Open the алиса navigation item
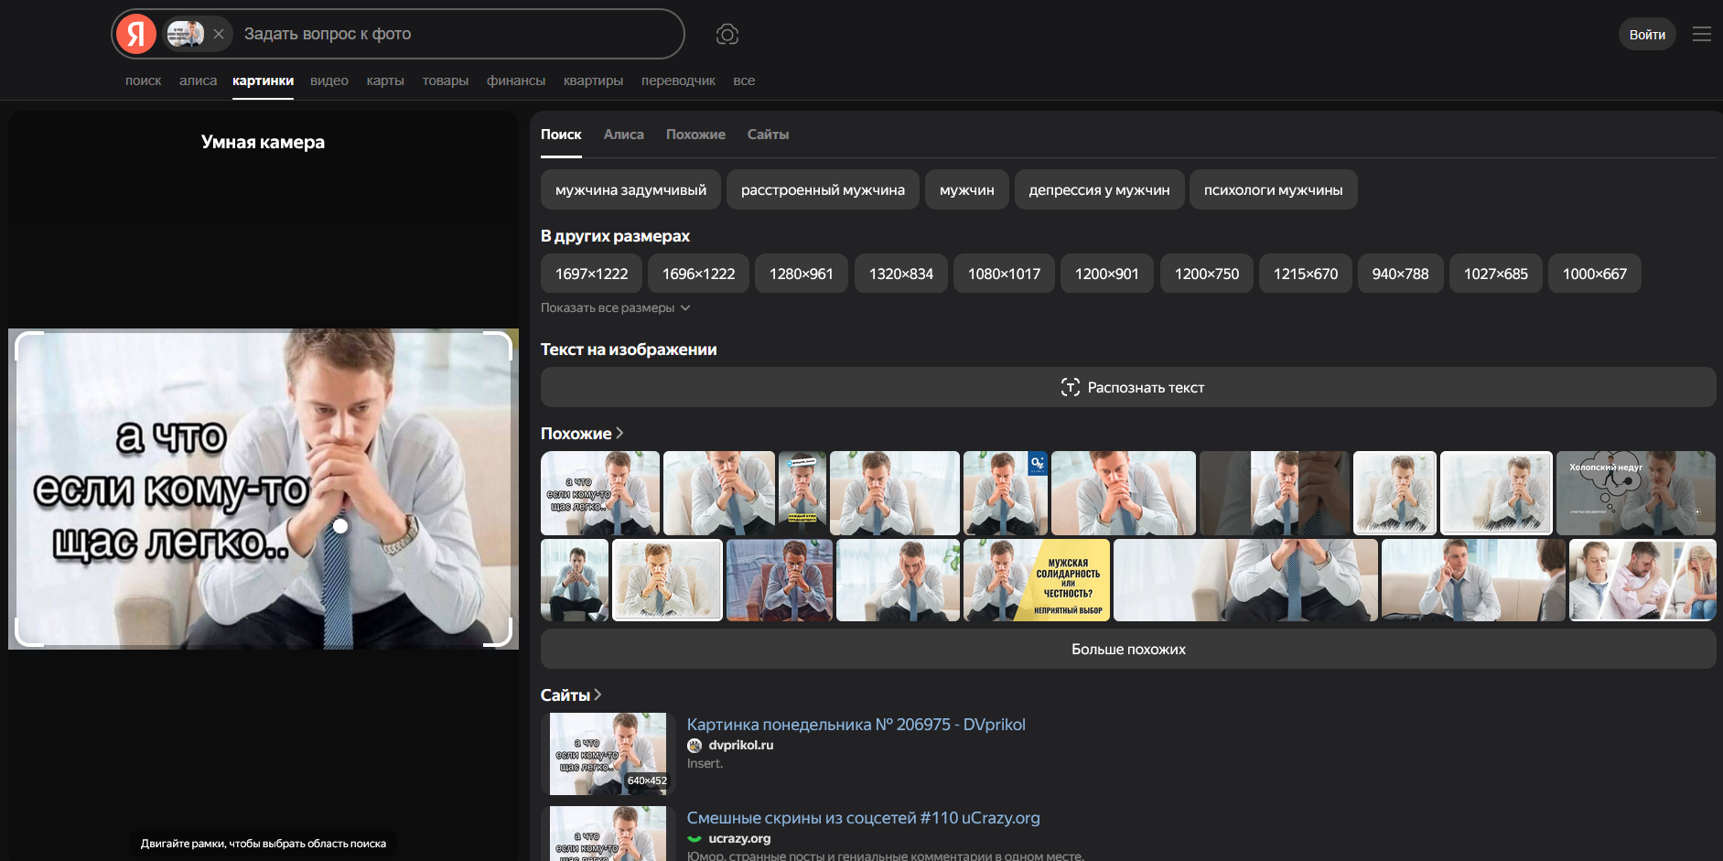The image size is (1723, 861). click(198, 81)
